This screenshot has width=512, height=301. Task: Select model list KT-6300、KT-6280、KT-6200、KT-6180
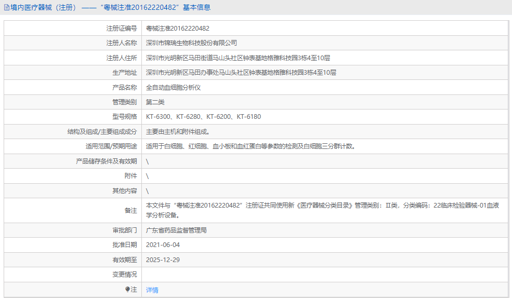tap(203, 117)
